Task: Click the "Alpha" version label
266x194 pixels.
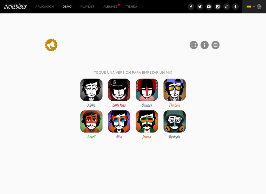Action: (x=91, y=105)
